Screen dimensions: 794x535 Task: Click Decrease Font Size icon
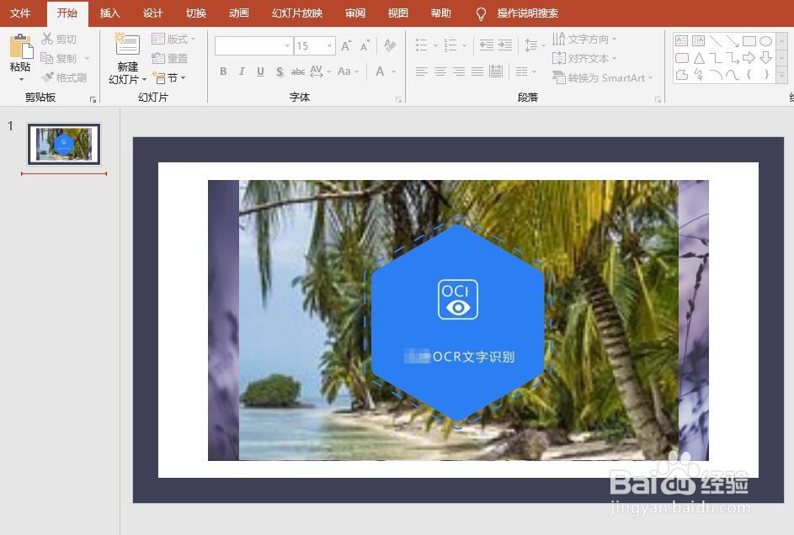[x=365, y=46]
